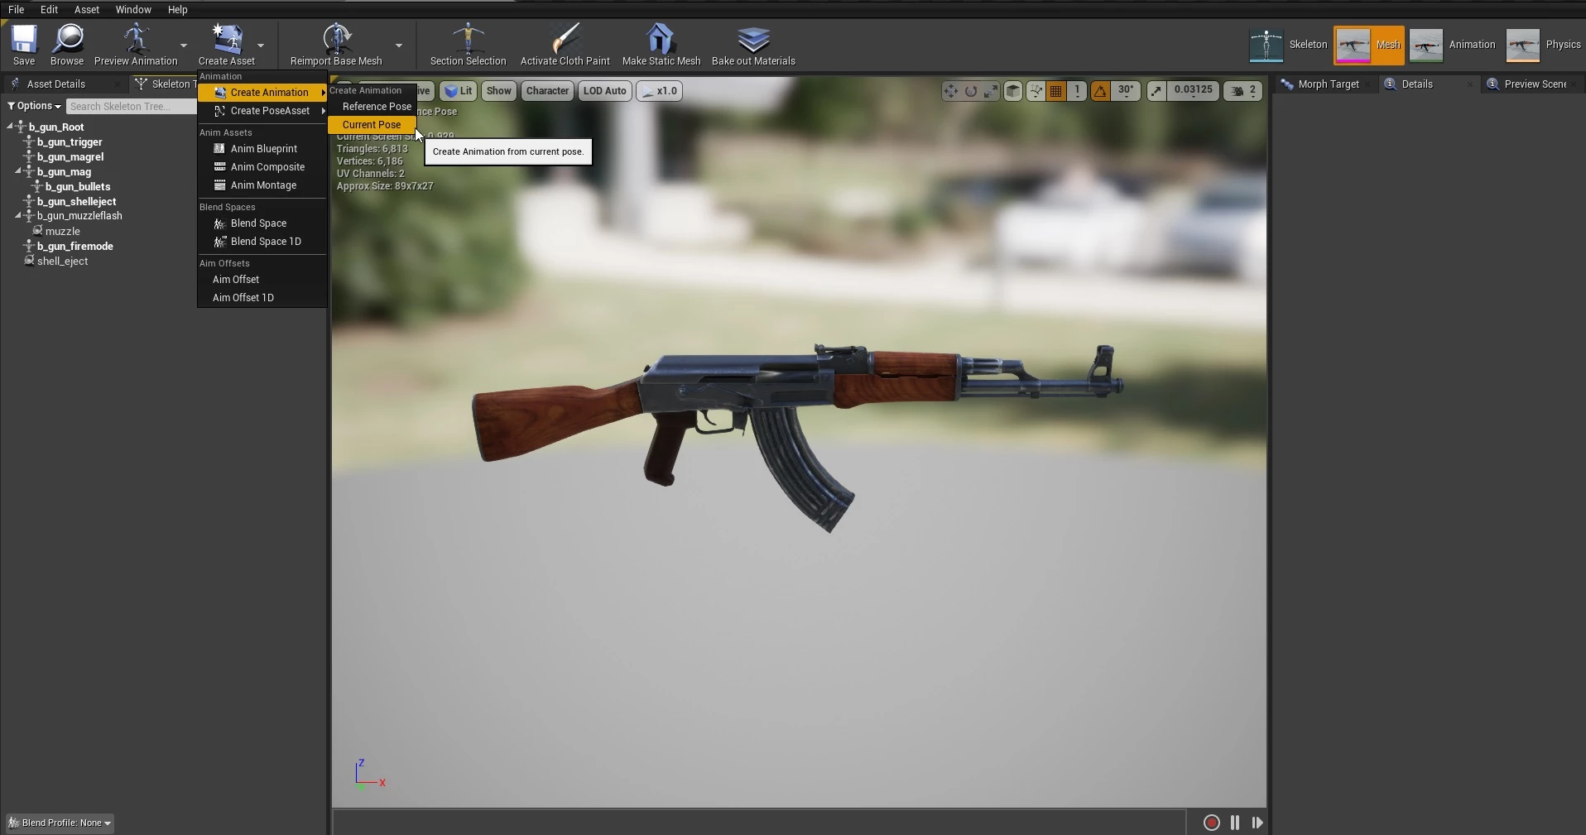
Task: Open the 30° rotation snap dropdown
Action: click(x=1127, y=91)
